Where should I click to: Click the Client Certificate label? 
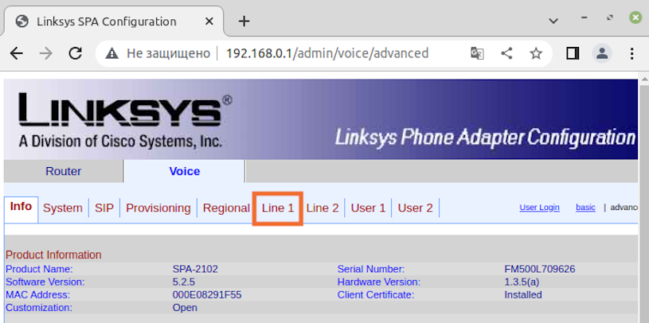(x=376, y=295)
